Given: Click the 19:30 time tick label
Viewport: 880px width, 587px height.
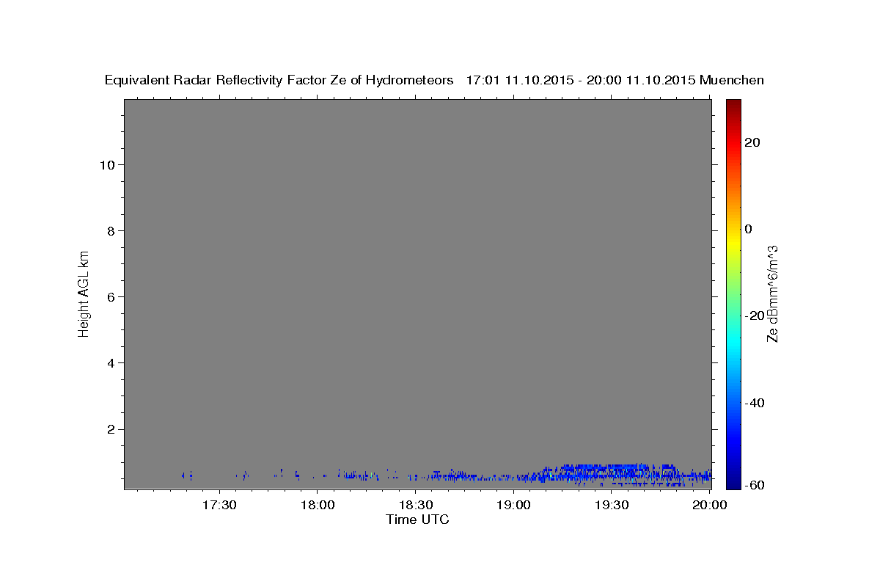Looking at the screenshot, I should tap(612, 505).
